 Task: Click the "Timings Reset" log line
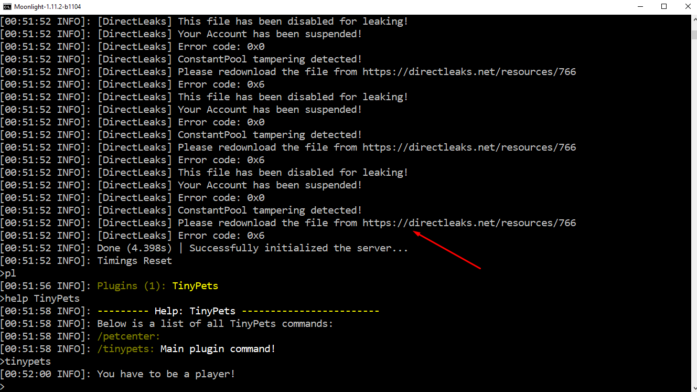134,261
